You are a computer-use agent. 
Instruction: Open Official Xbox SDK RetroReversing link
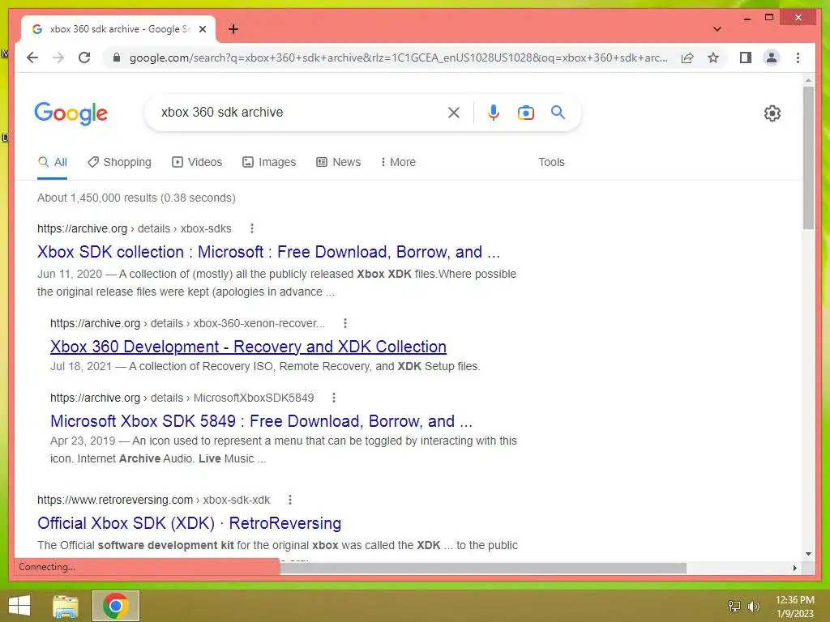click(189, 523)
